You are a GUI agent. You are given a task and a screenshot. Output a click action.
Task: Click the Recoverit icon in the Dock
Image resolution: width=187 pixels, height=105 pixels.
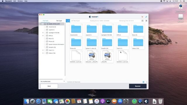146,101
